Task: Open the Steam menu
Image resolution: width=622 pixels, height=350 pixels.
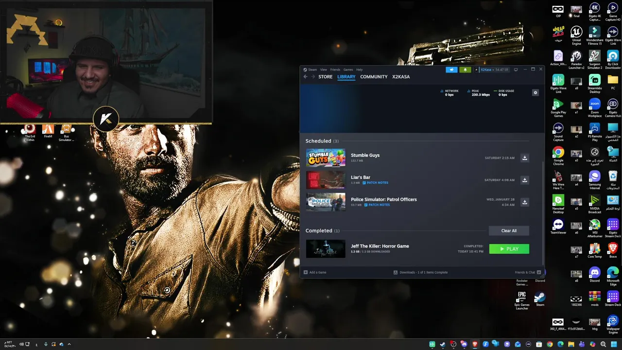Action: pos(312,70)
